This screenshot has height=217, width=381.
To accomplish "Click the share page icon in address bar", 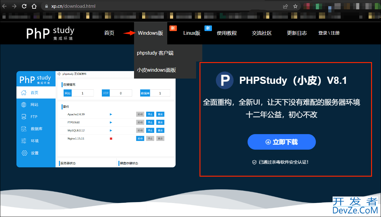I will point(285,6).
